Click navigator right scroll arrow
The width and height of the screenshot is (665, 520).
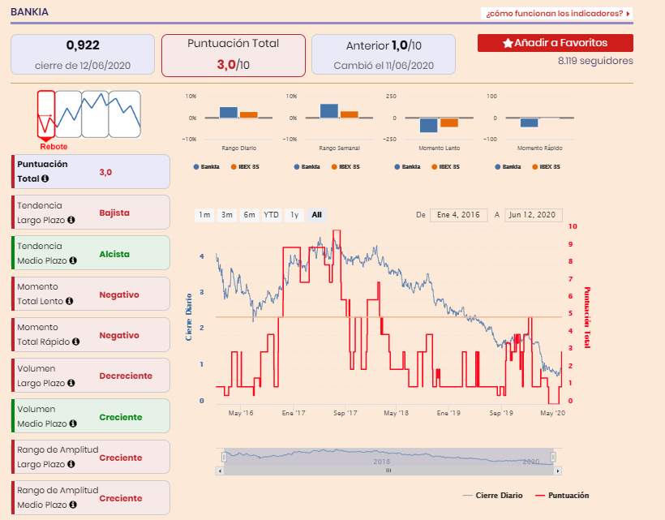[x=558, y=471]
